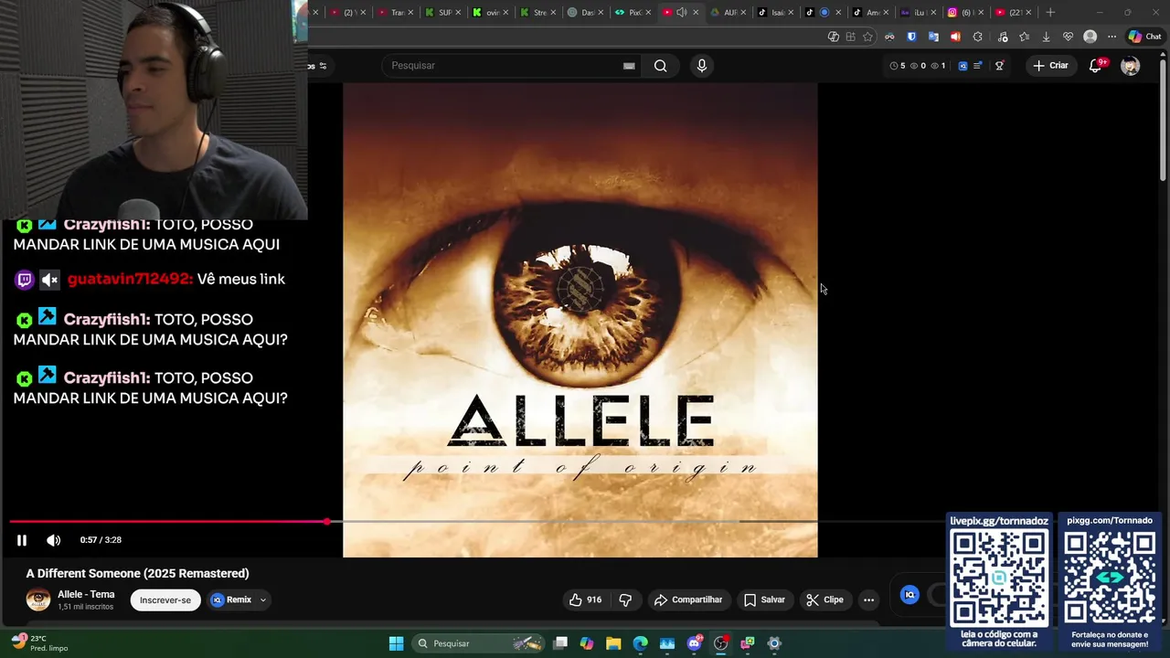The image size is (1170, 658).
Task: Expand the Remix dropdown arrow
Action: pos(262,600)
